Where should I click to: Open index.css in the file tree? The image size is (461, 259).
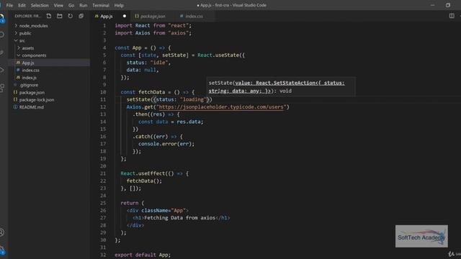[x=30, y=71]
